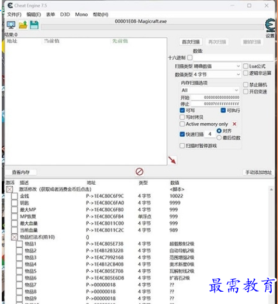Open the memory region All dropdown

(x=210, y=90)
